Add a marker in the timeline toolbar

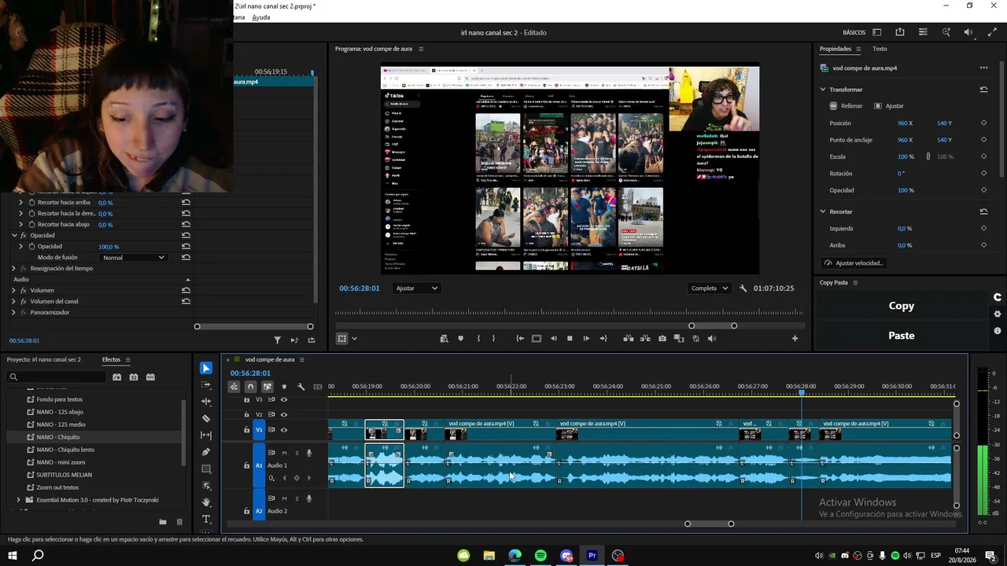pyautogui.click(x=284, y=387)
